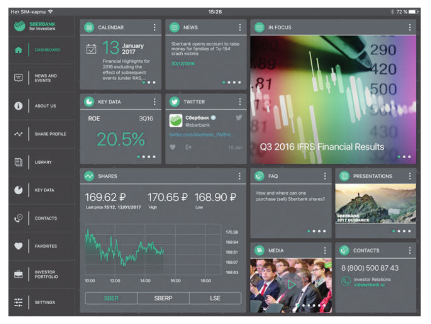Open Key Data pie icon in sidebar
The width and height of the screenshot is (431, 324).
tap(18, 190)
